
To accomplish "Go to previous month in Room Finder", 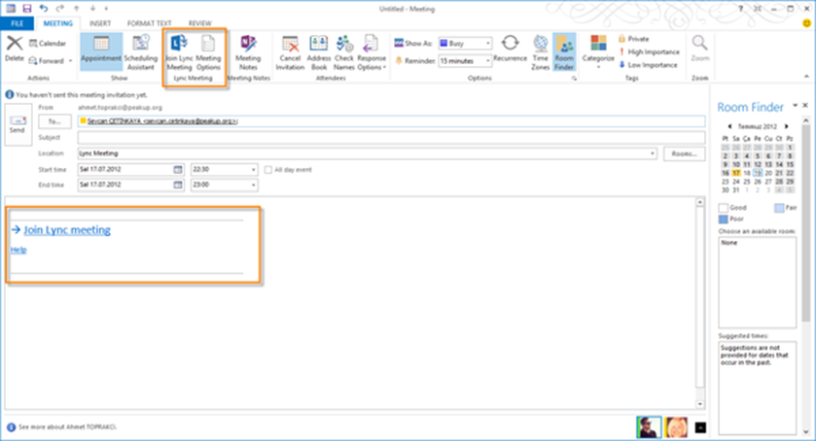I will pyautogui.click(x=729, y=126).
